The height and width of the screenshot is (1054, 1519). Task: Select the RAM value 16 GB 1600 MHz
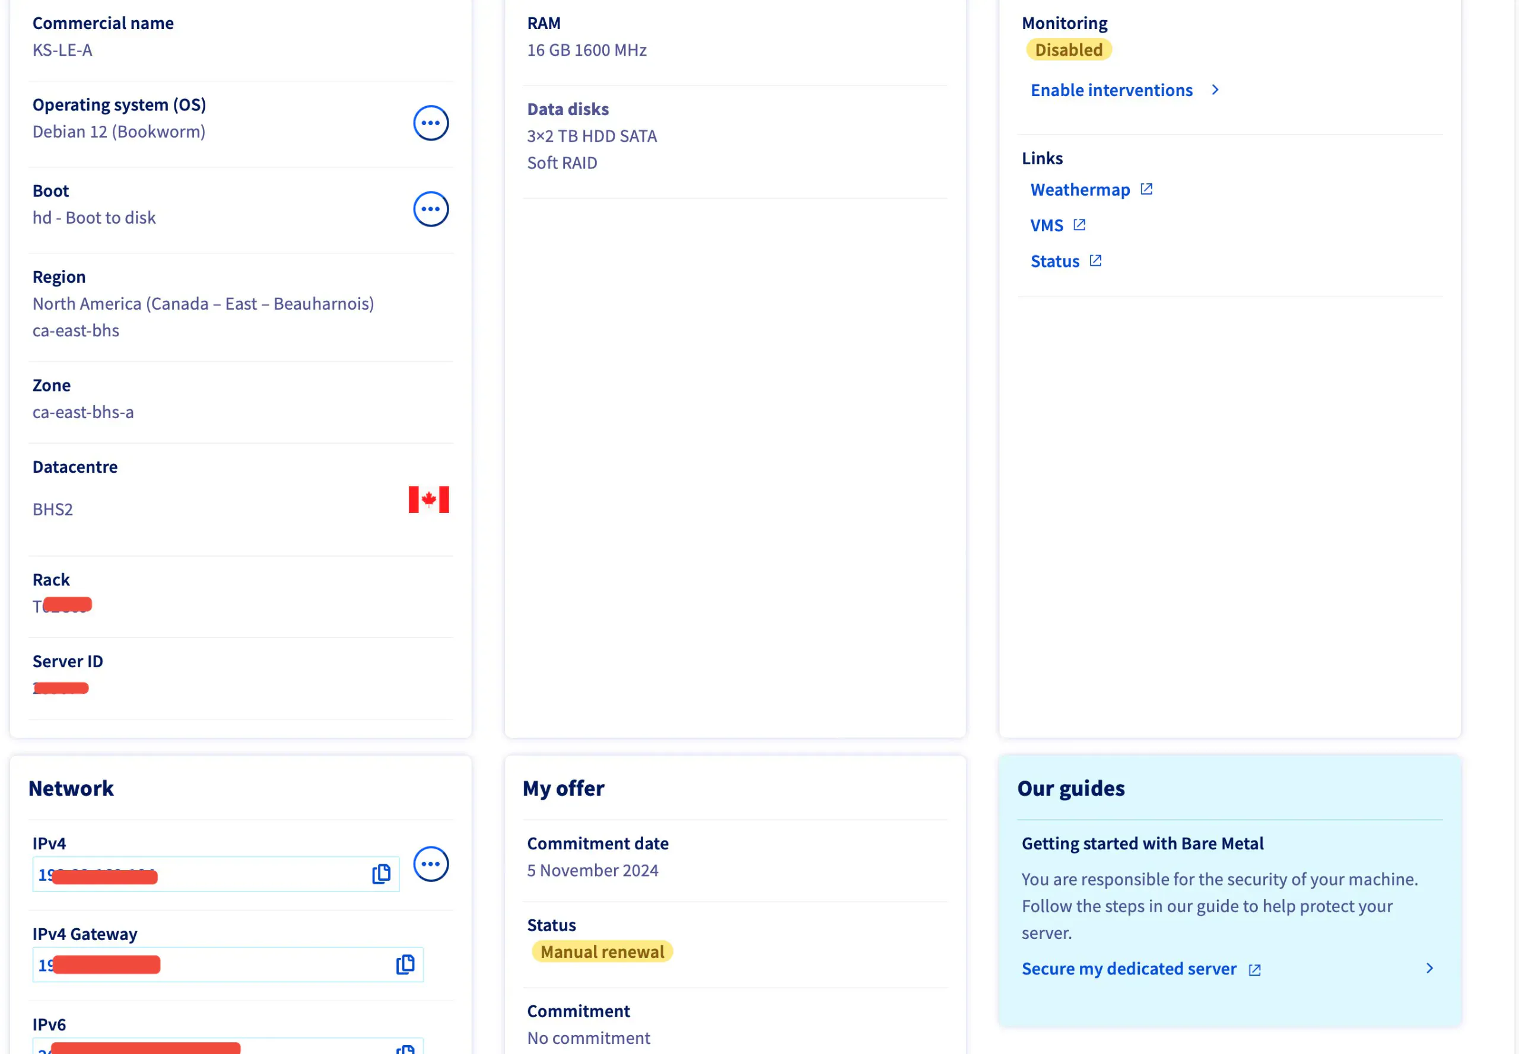point(587,50)
